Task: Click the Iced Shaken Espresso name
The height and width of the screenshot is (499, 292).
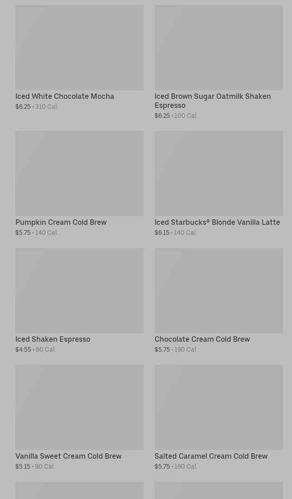Action: point(53,339)
